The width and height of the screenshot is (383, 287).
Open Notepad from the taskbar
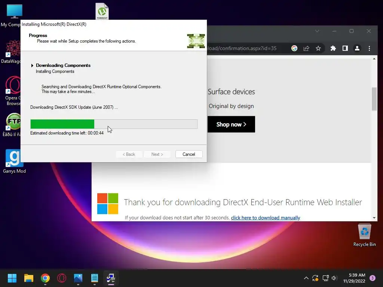pos(95,278)
